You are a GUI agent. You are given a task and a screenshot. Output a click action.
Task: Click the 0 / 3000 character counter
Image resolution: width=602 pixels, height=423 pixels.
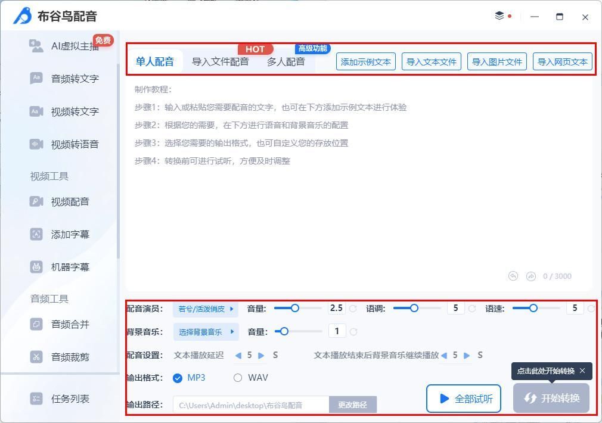(557, 276)
